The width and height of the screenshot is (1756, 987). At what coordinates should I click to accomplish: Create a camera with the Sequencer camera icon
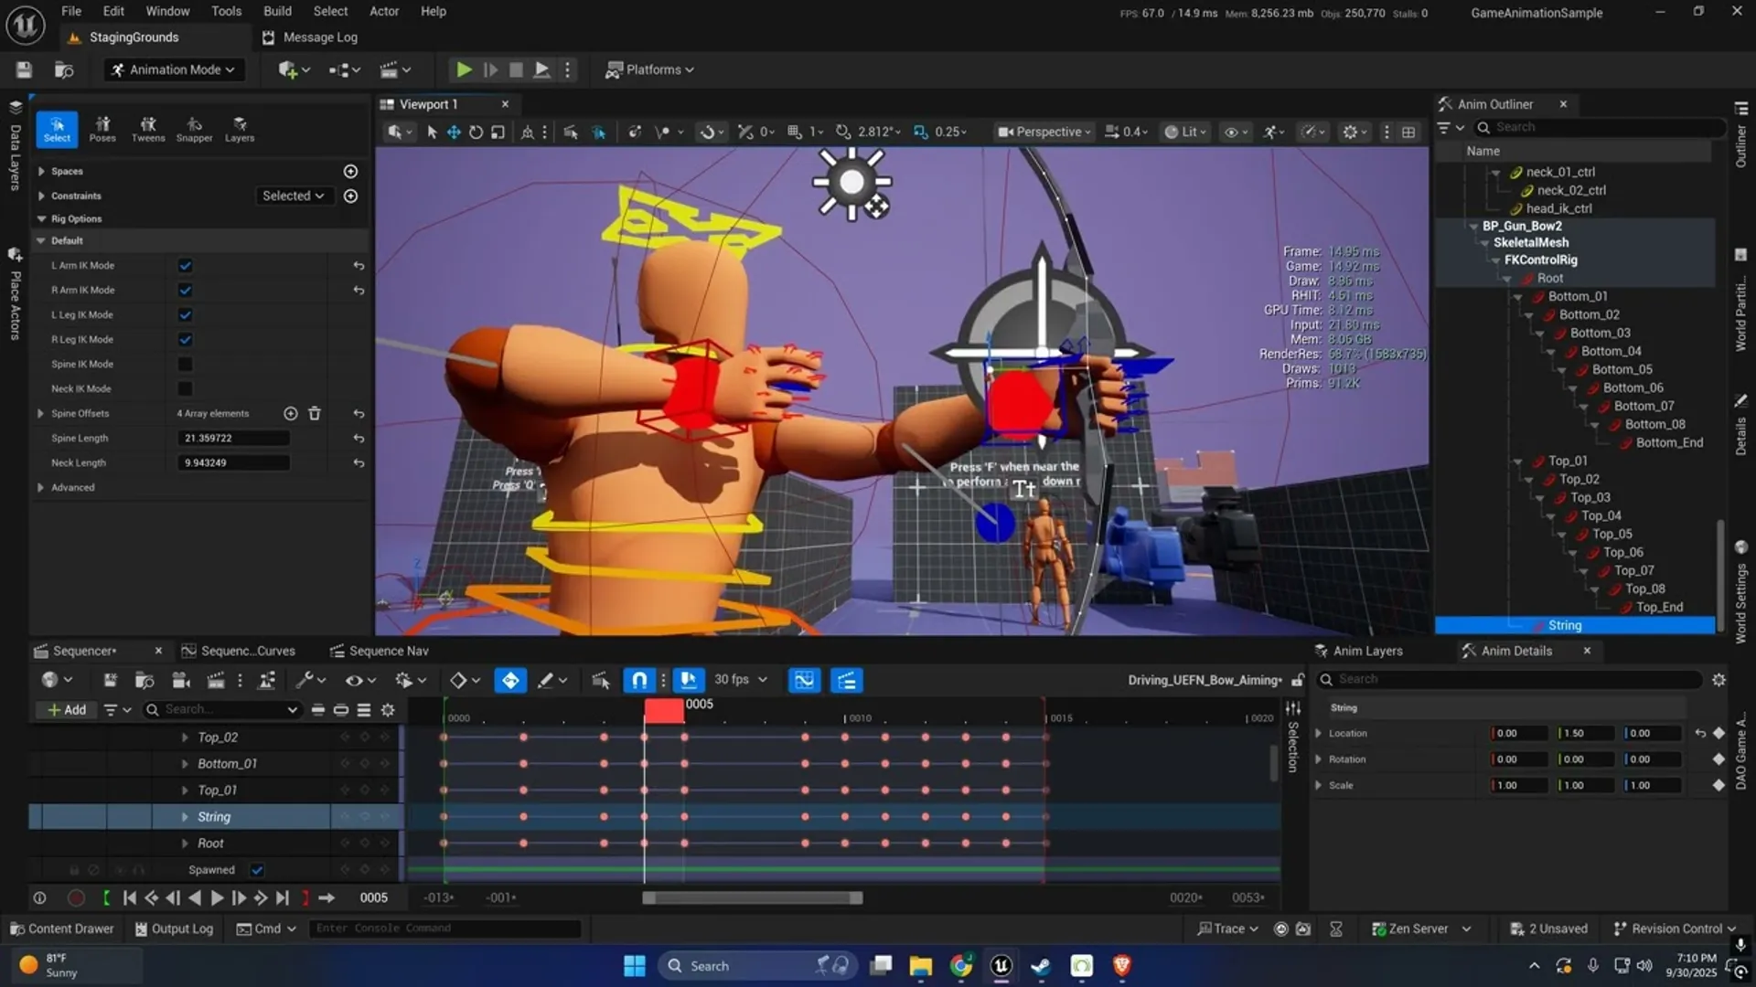(x=180, y=680)
